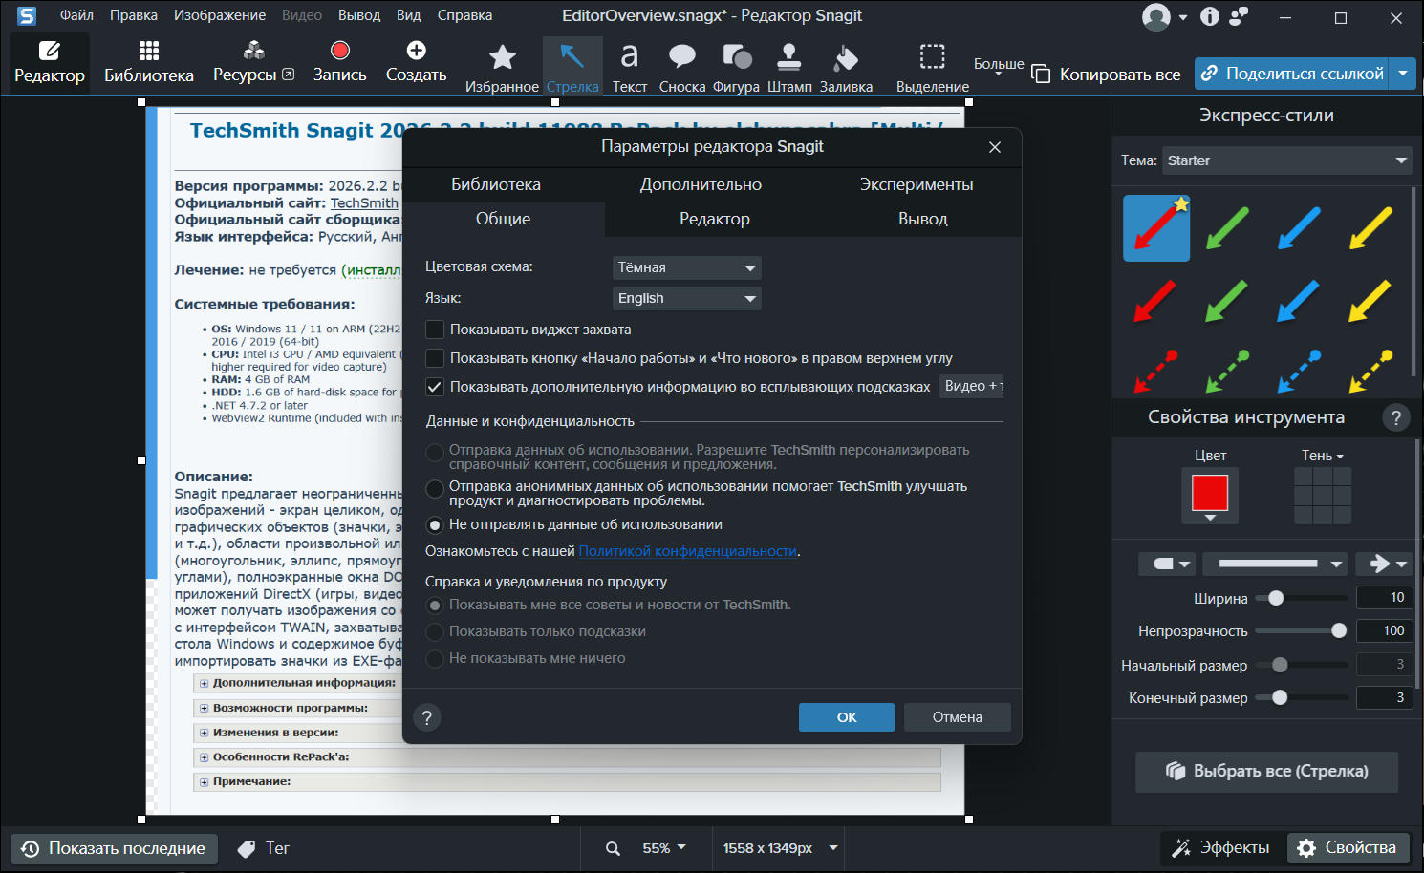The image size is (1424, 873).
Task: Toggle the Свойства (Properties) gear panel
Action: [1348, 848]
